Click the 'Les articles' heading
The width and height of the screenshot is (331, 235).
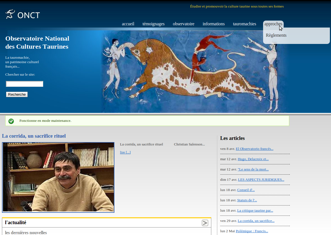click(x=232, y=138)
